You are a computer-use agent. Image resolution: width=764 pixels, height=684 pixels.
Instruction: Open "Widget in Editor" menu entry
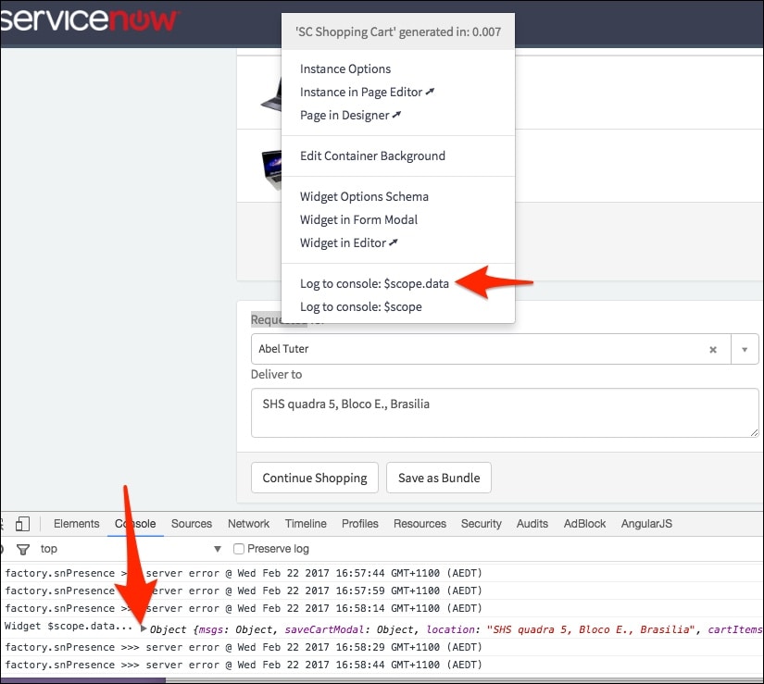(349, 243)
